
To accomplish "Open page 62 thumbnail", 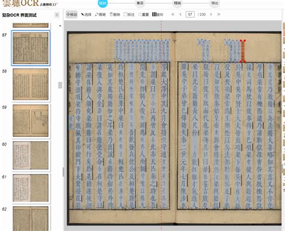I will 31,219.
